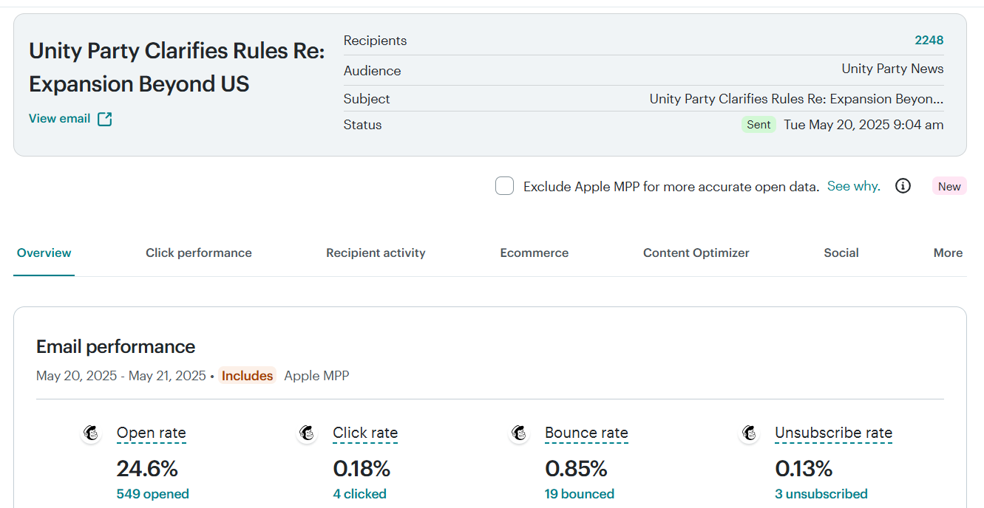Click the See why link
This screenshot has width=984, height=508.
click(x=854, y=186)
